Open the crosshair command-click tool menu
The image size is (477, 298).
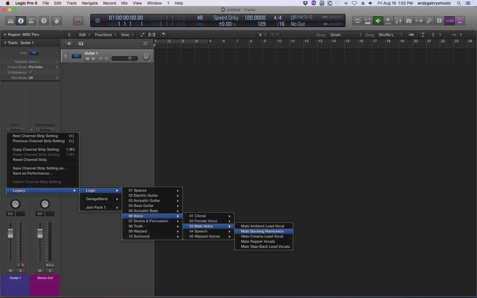point(275,35)
